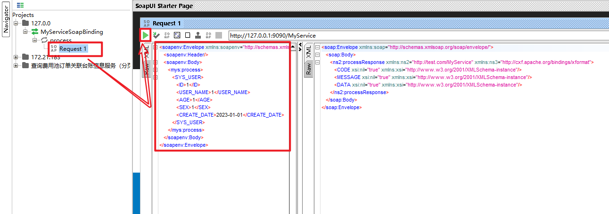
Task: Click the gray cancel request square
Action: coord(219,35)
